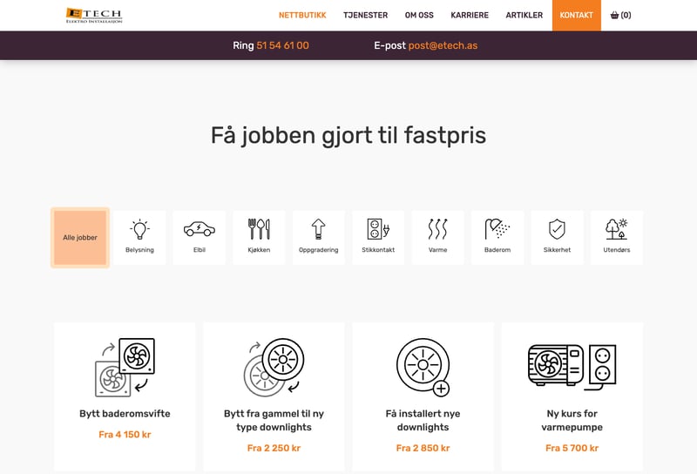Select the Sikkerhet shield icon
The height and width of the screenshot is (474, 697).
click(557, 229)
